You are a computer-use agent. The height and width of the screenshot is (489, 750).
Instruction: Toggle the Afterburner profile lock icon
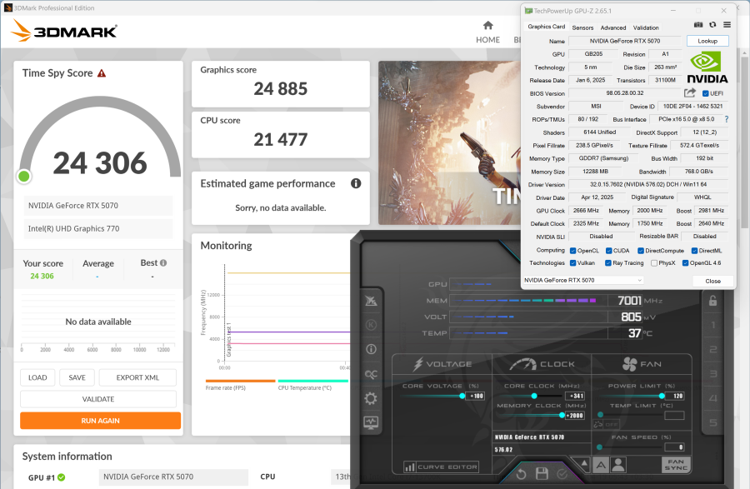[x=712, y=300]
